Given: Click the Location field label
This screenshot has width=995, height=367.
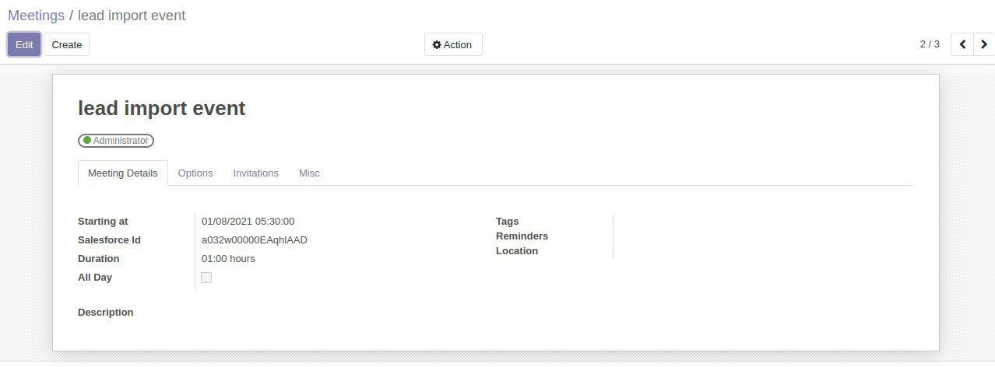Looking at the screenshot, I should [517, 251].
